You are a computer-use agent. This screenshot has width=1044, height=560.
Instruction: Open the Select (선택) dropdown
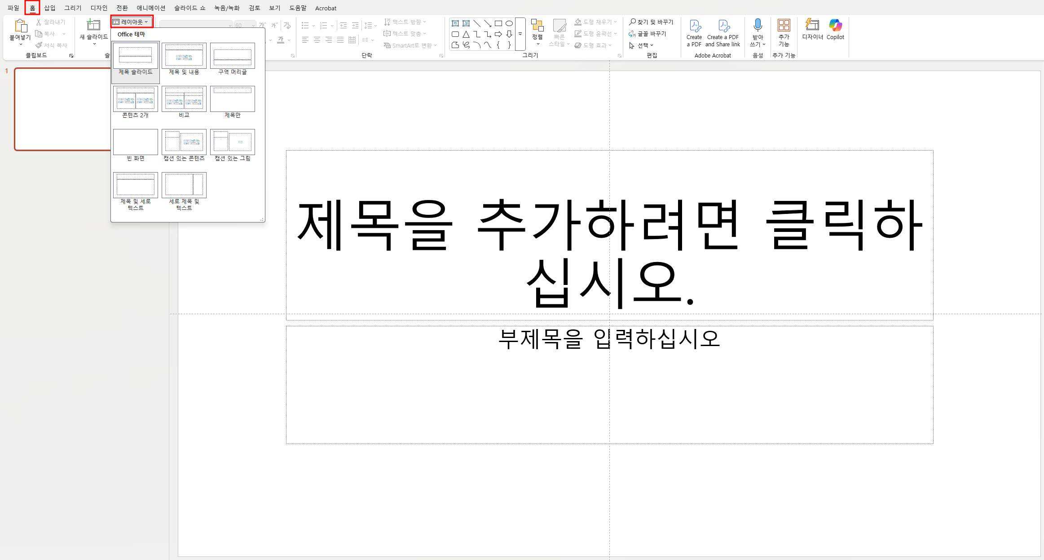point(642,45)
